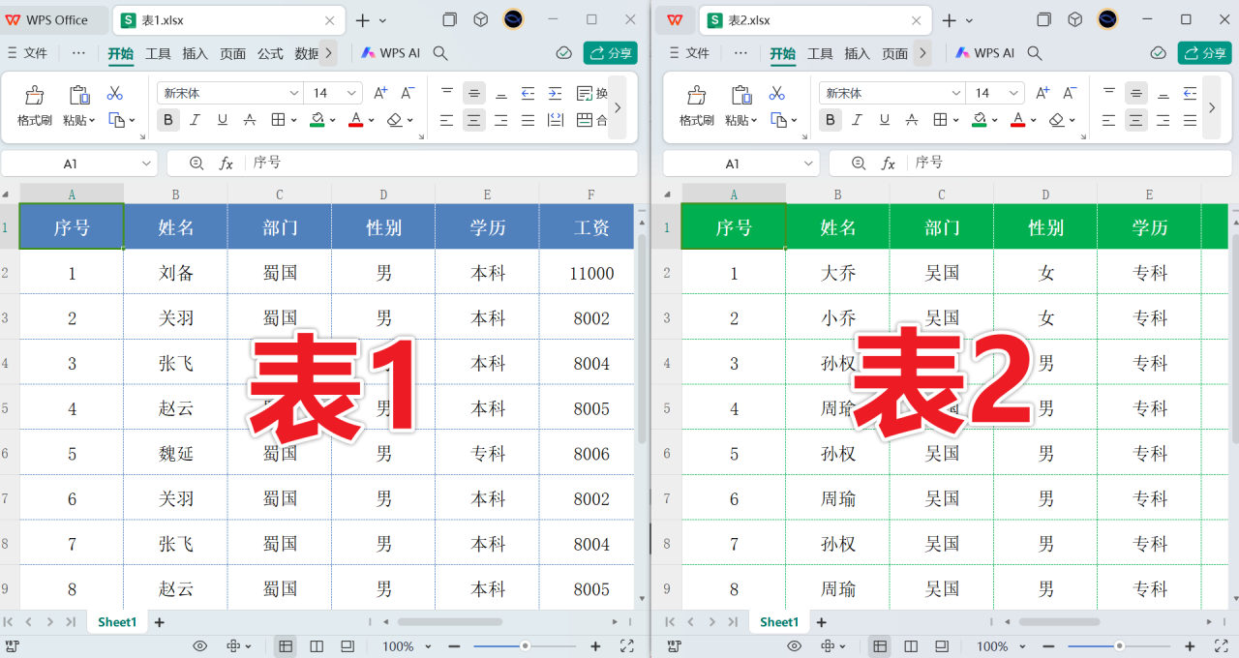Open the 文件 menu in 表1 window
1239x658 pixels.
[x=26, y=53]
